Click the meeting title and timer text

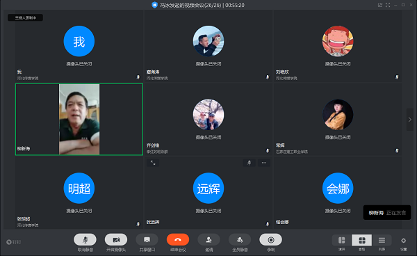pyautogui.click(x=202, y=5)
